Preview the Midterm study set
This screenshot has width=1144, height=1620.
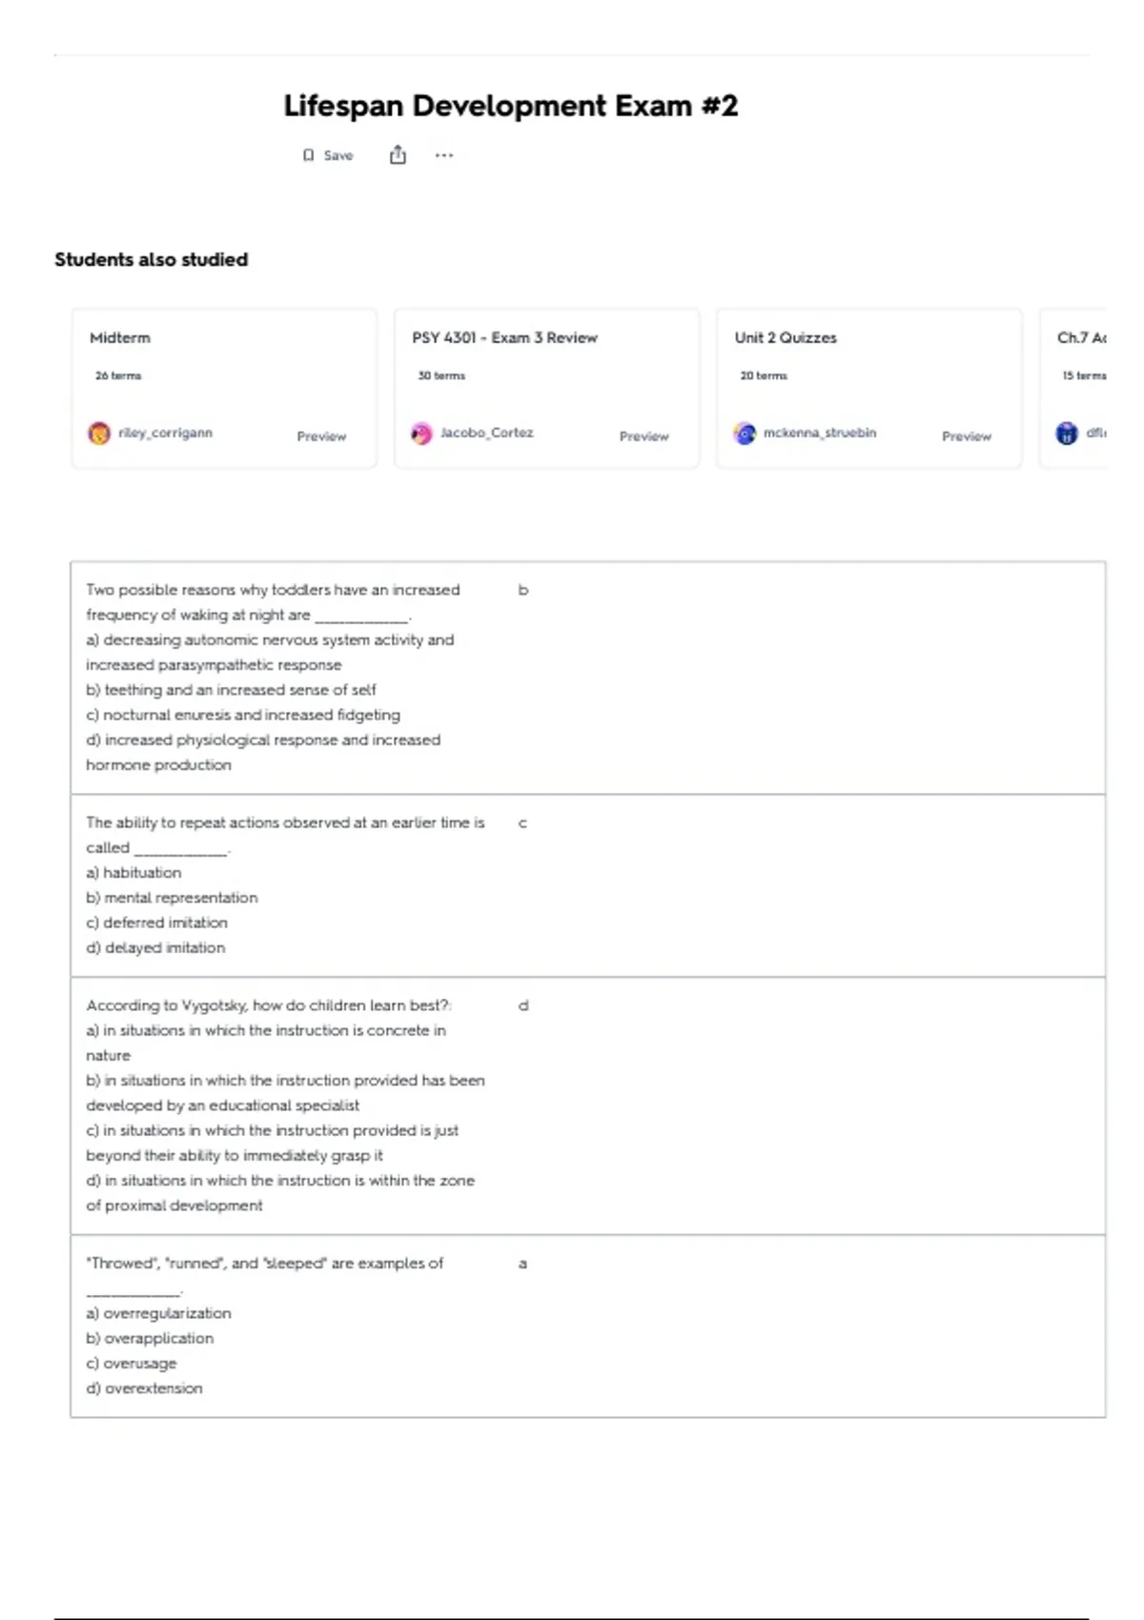click(321, 436)
